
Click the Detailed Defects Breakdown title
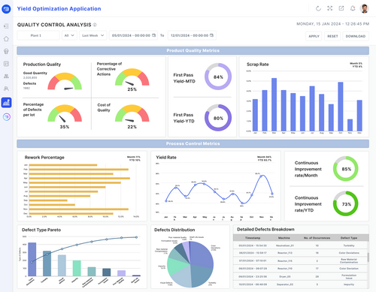pos(265,229)
